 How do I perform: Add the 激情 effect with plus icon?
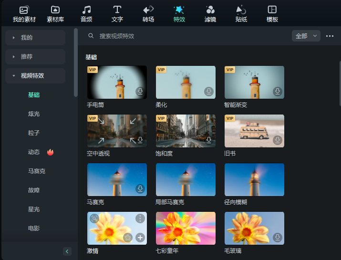tap(140, 238)
